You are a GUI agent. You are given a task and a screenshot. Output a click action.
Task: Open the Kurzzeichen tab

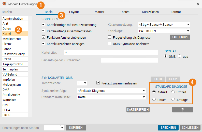click(x=150, y=12)
